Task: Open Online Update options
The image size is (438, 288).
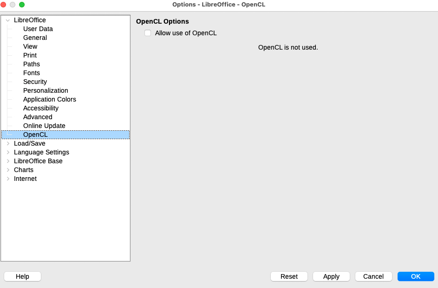Action: 44,126
